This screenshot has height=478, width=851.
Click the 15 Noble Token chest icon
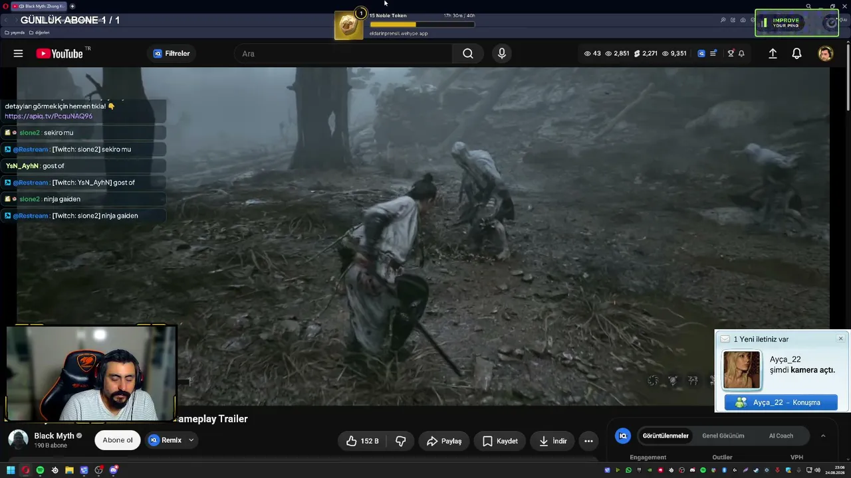348,25
